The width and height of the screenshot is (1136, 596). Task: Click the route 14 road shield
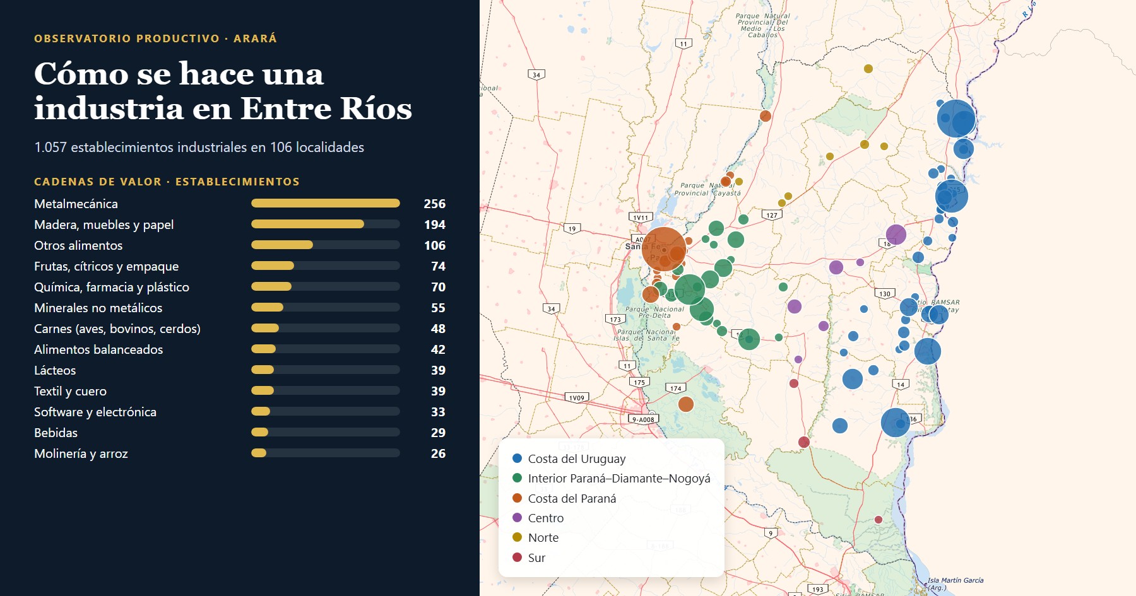point(901,384)
